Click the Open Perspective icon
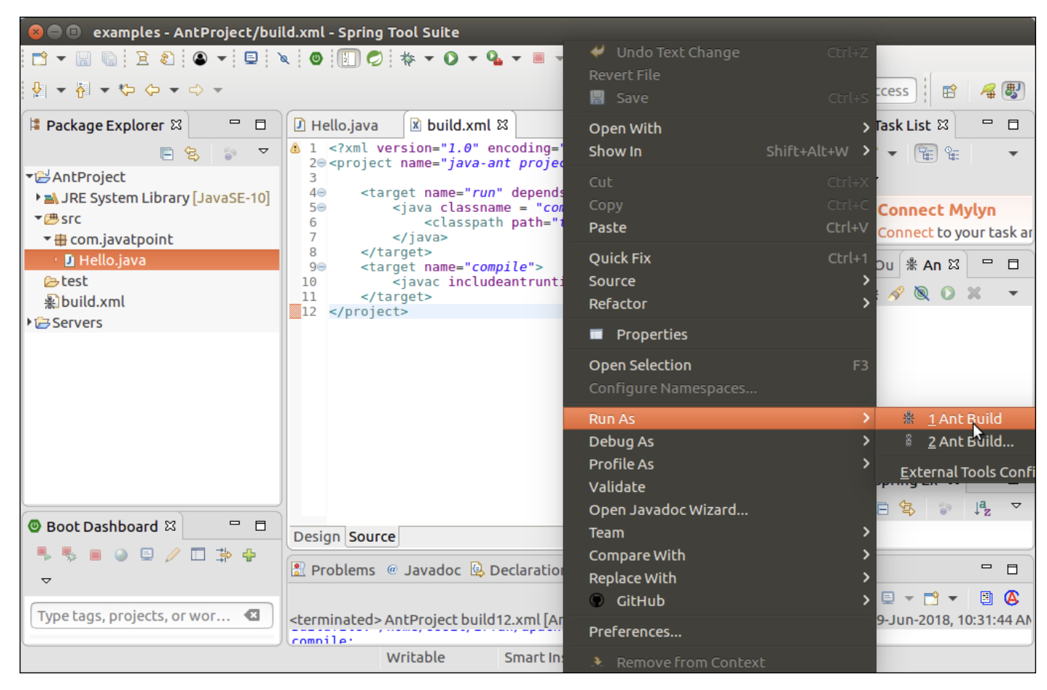The image size is (1047, 690). [x=949, y=91]
